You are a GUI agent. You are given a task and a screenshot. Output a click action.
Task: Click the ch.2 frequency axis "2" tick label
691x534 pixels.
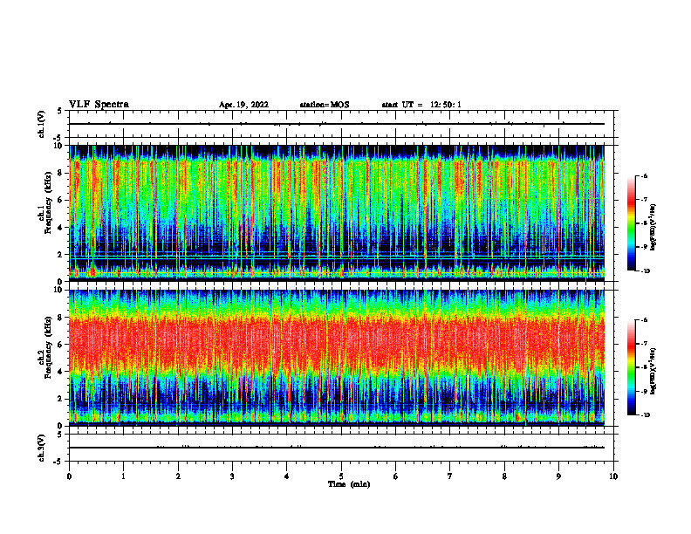[x=61, y=399]
